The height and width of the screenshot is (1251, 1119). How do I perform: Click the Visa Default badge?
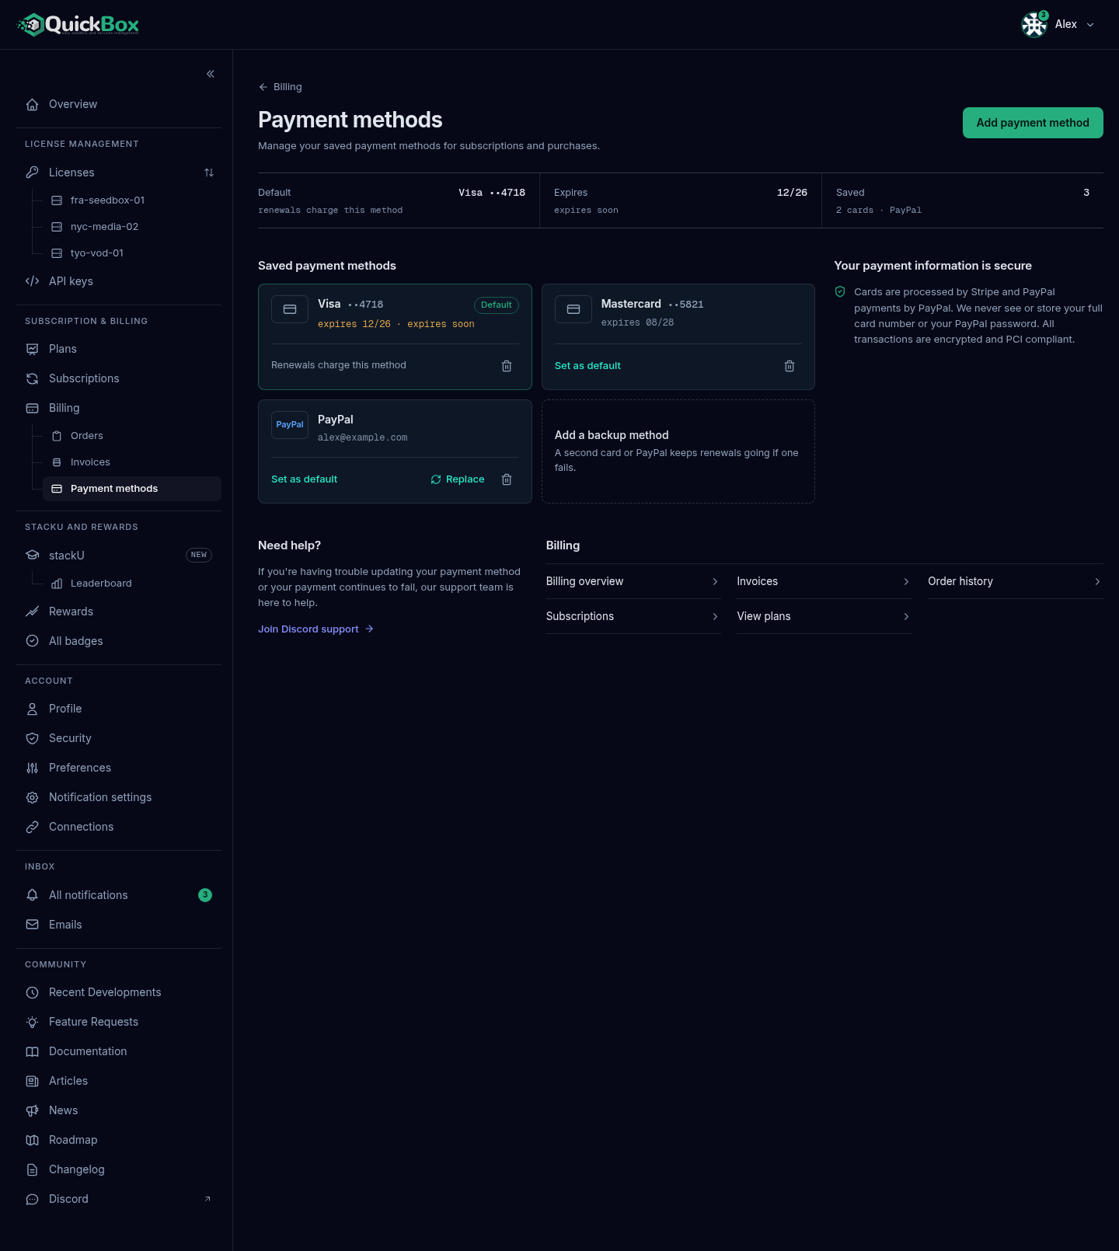pyautogui.click(x=497, y=305)
